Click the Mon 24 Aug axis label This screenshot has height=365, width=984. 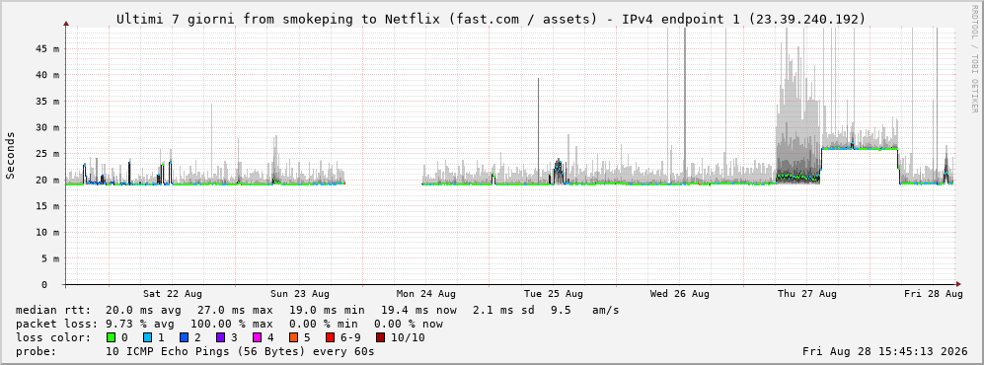(426, 294)
